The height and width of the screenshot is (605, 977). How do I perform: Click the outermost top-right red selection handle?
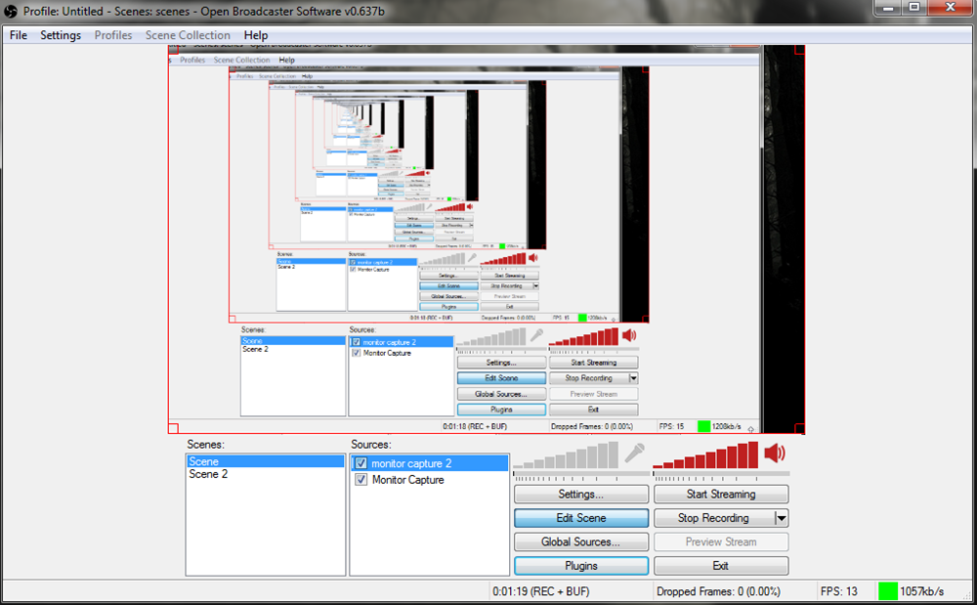coord(800,49)
